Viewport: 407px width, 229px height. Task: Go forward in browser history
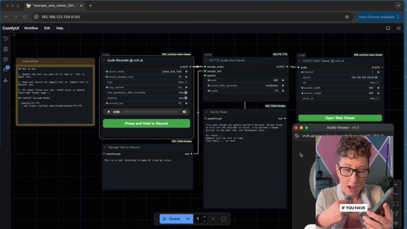(15, 17)
